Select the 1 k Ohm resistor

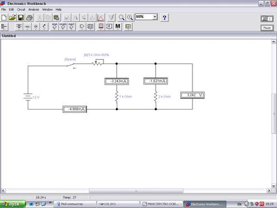click(x=117, y=97)
